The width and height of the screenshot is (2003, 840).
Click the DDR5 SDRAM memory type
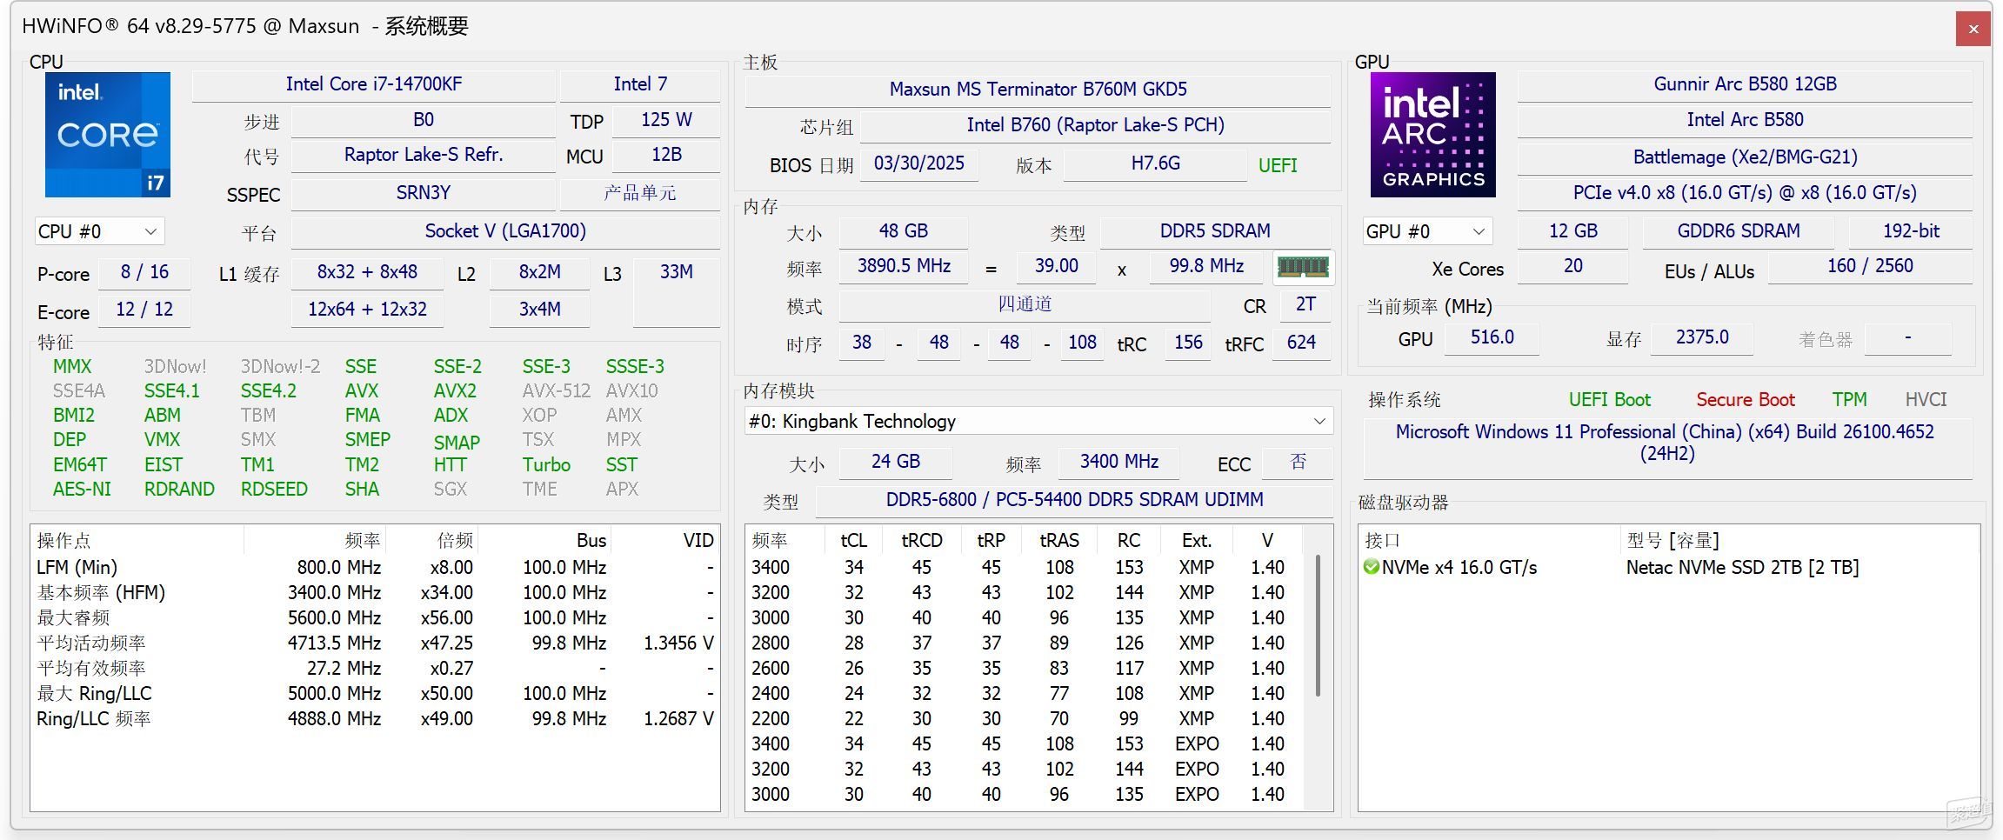tap(1215, 231)
